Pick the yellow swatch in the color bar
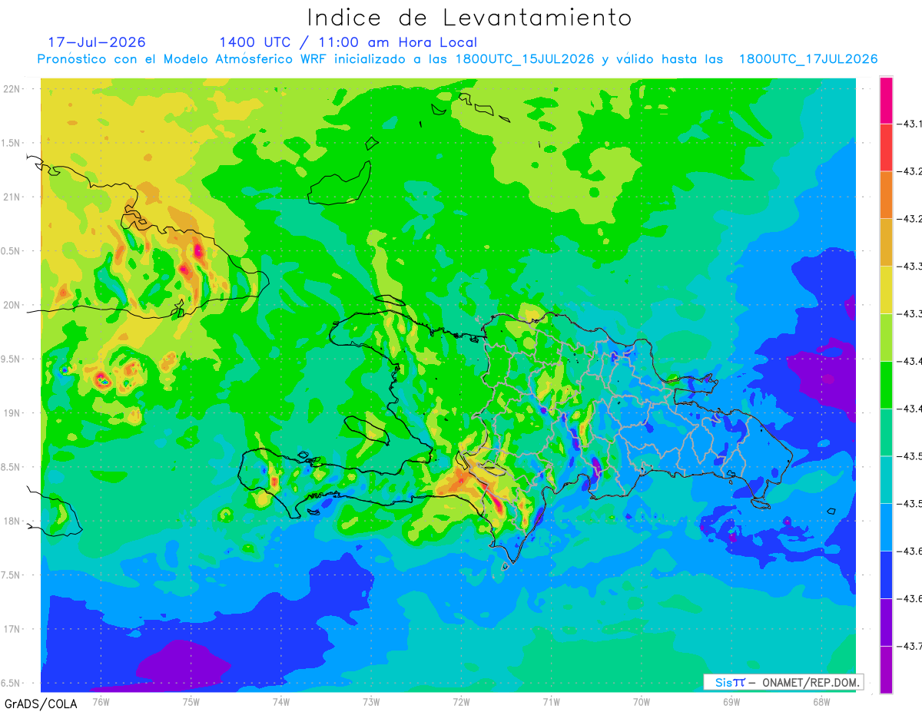Image resolution: width=922 pixels, height=712 pixels. (x=886, y=290)
